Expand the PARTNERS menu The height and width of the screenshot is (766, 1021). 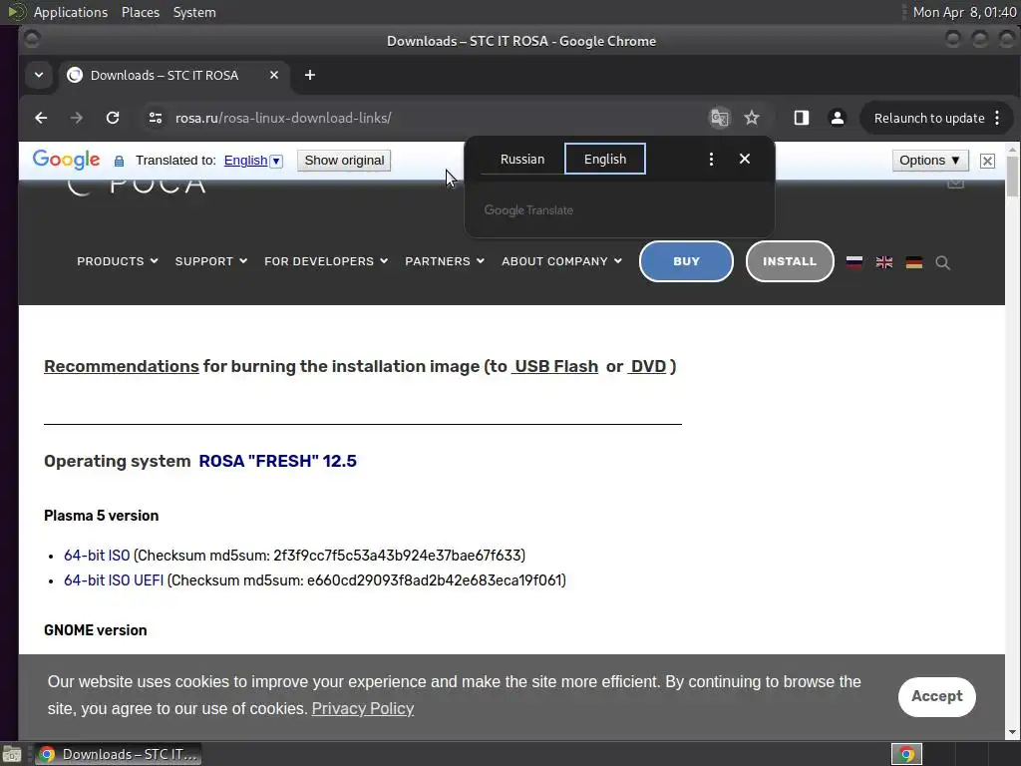click(x=445, y=261)
